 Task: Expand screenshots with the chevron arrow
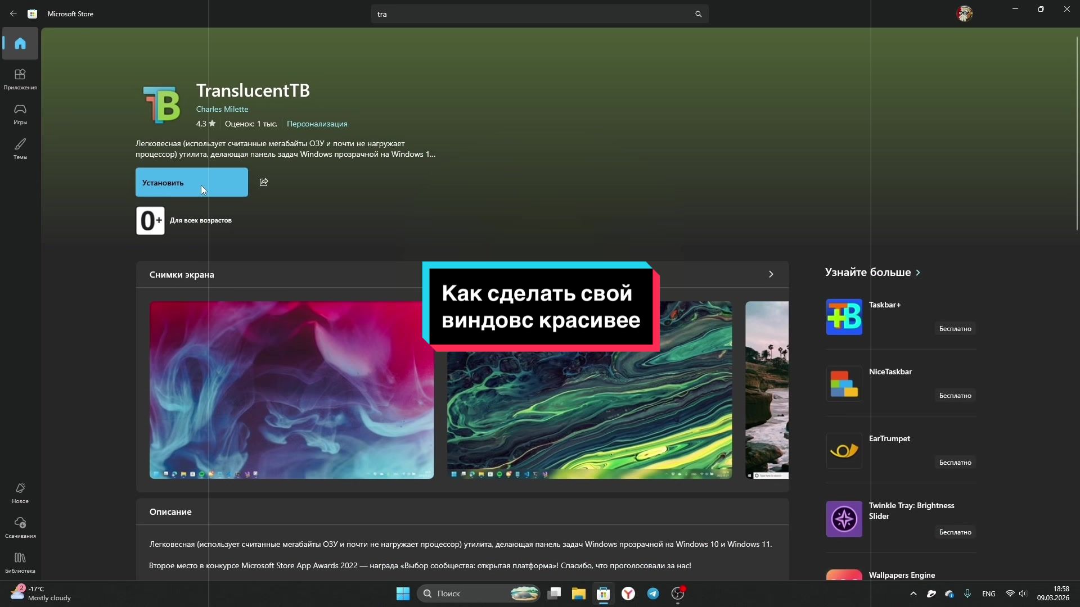click(x=771, y=274)
